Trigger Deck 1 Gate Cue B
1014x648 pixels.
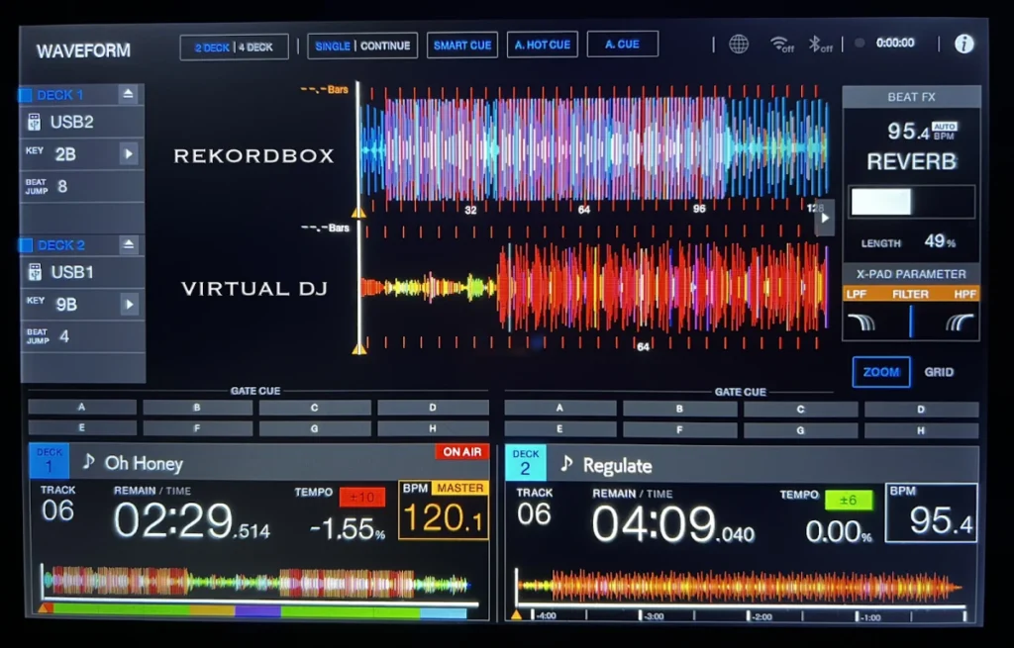pos(197,407)
